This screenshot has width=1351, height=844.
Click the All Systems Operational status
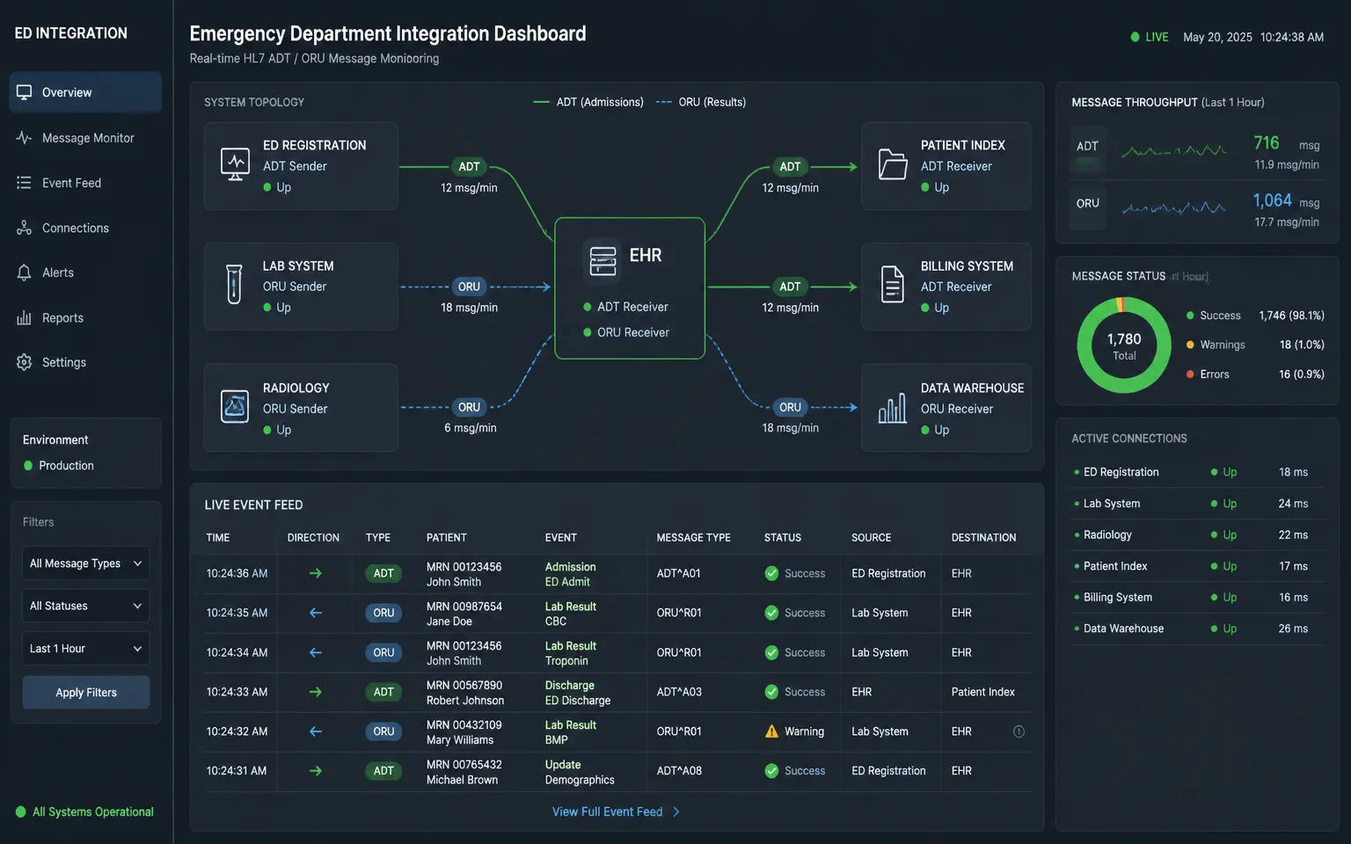[84, 811]
